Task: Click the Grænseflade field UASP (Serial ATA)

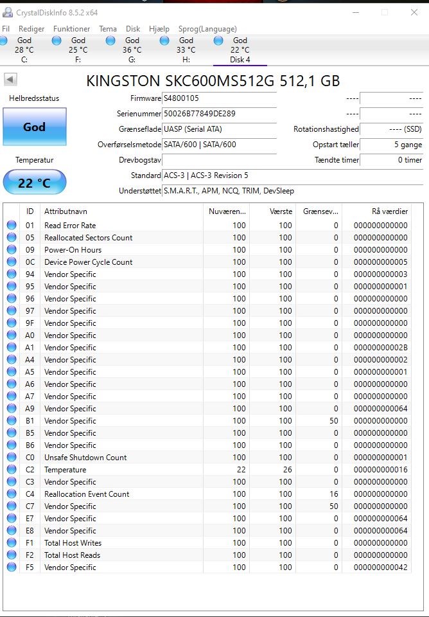Action: (220, 129)
